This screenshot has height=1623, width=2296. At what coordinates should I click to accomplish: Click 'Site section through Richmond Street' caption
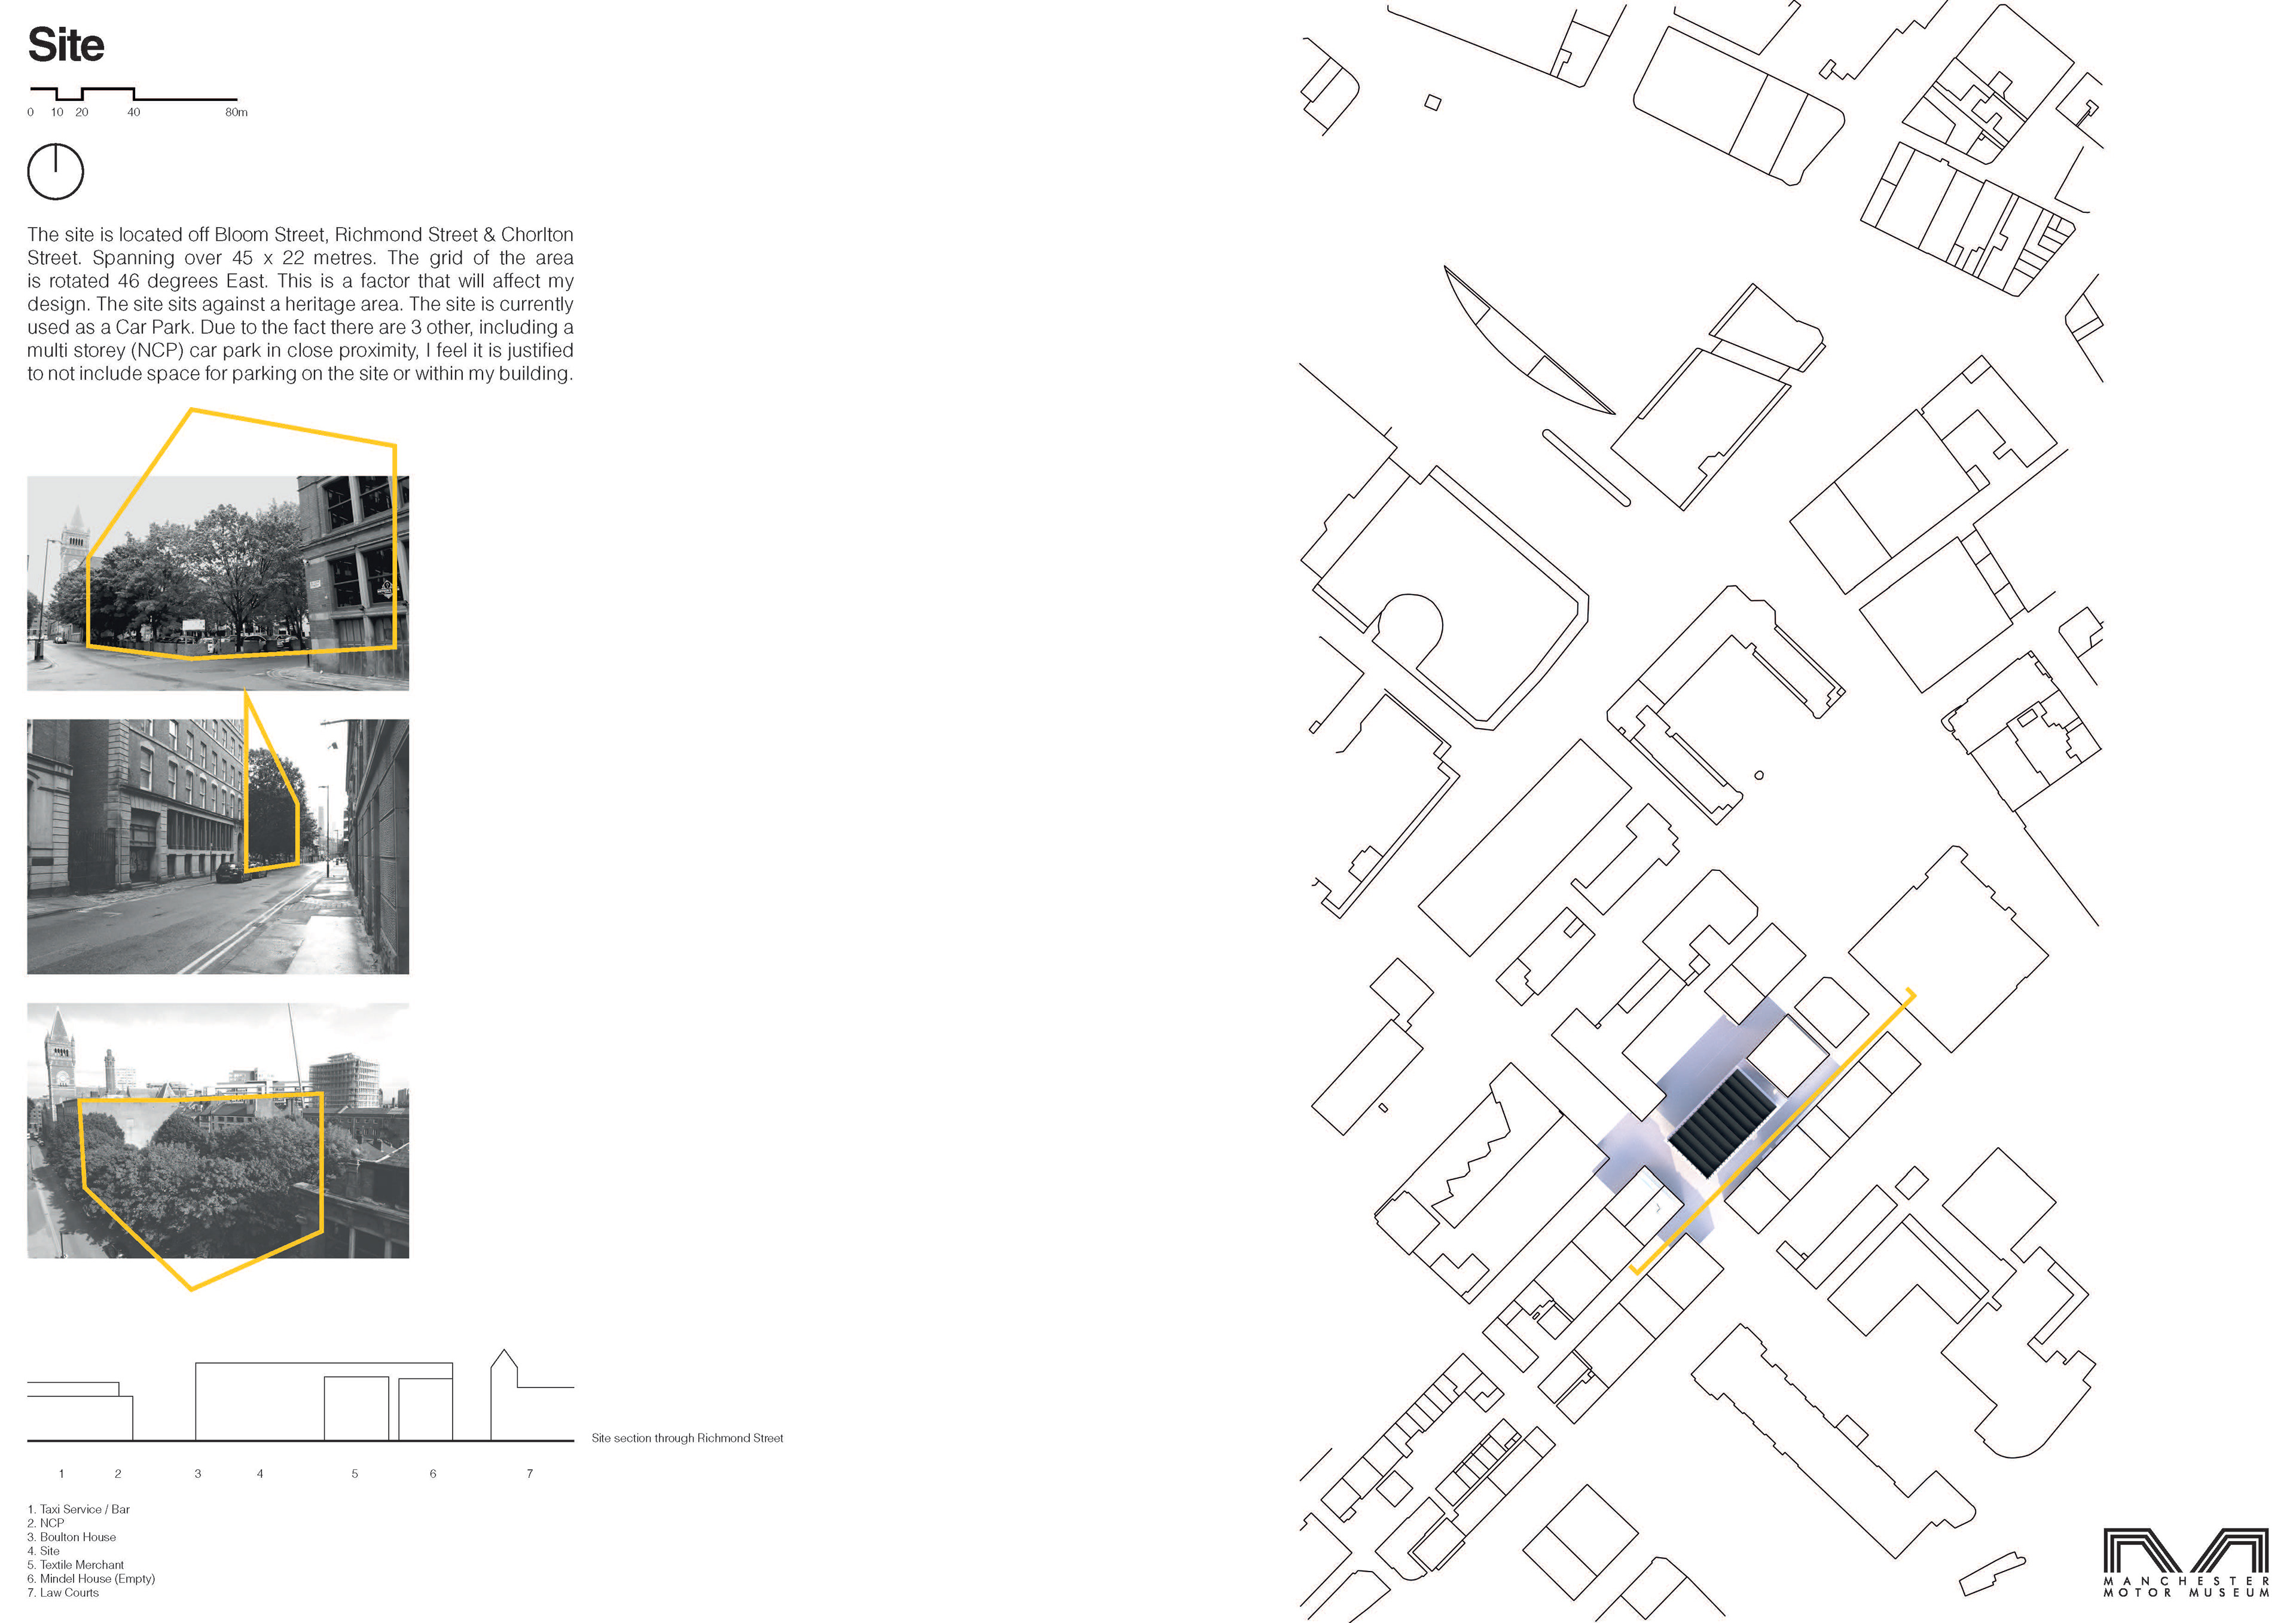point(687,1438)
